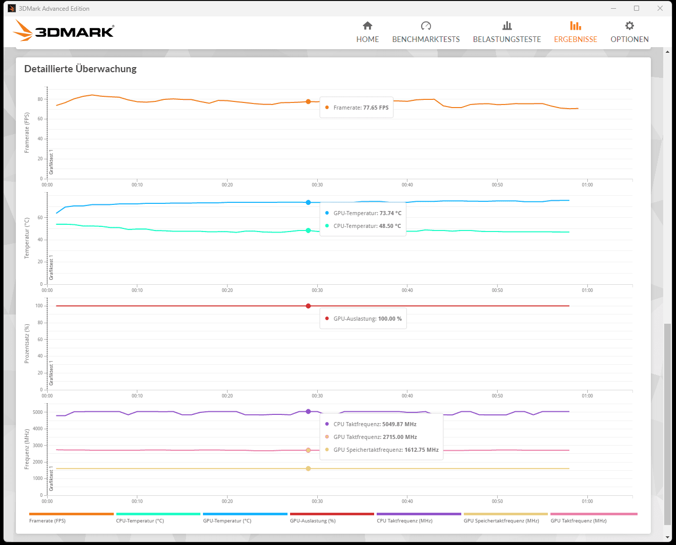Click the 3DMark title bar app icon
Viewport: 676px width, 545px height.
pos(12,8)
